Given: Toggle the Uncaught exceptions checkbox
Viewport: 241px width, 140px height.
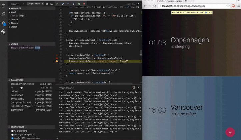Looking at the screenshot, I should pyautogui.click(x=12, y=135).
